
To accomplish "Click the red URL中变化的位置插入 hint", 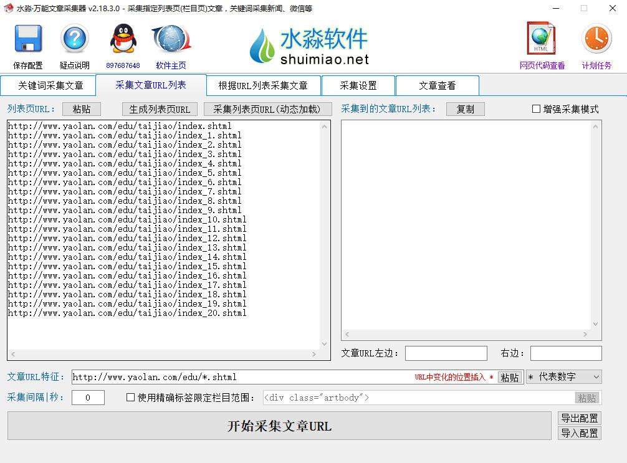I will (x=454, y=377).
